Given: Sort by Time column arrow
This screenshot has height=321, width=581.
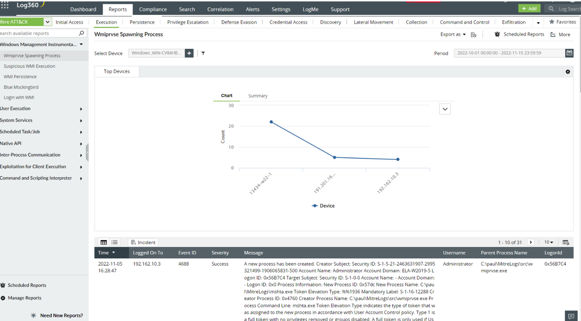Looking at the screenshot, I should click(x=114, y=253).
